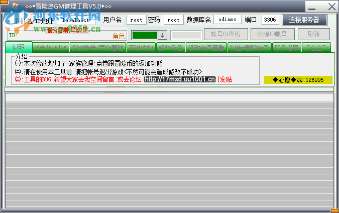Screen dimensions: 339x213
Task: Click the list header row of the data grid
Action: point(169,98)
